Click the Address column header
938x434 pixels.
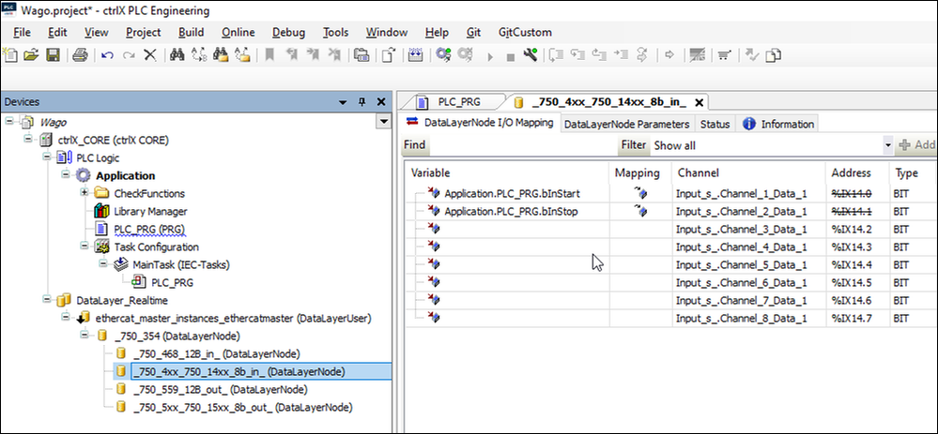[x=851, y=172]
